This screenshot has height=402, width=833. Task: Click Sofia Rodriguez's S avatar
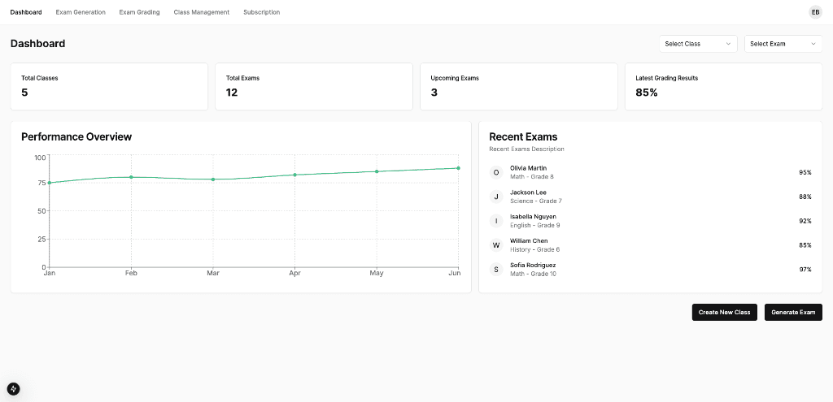496,270
